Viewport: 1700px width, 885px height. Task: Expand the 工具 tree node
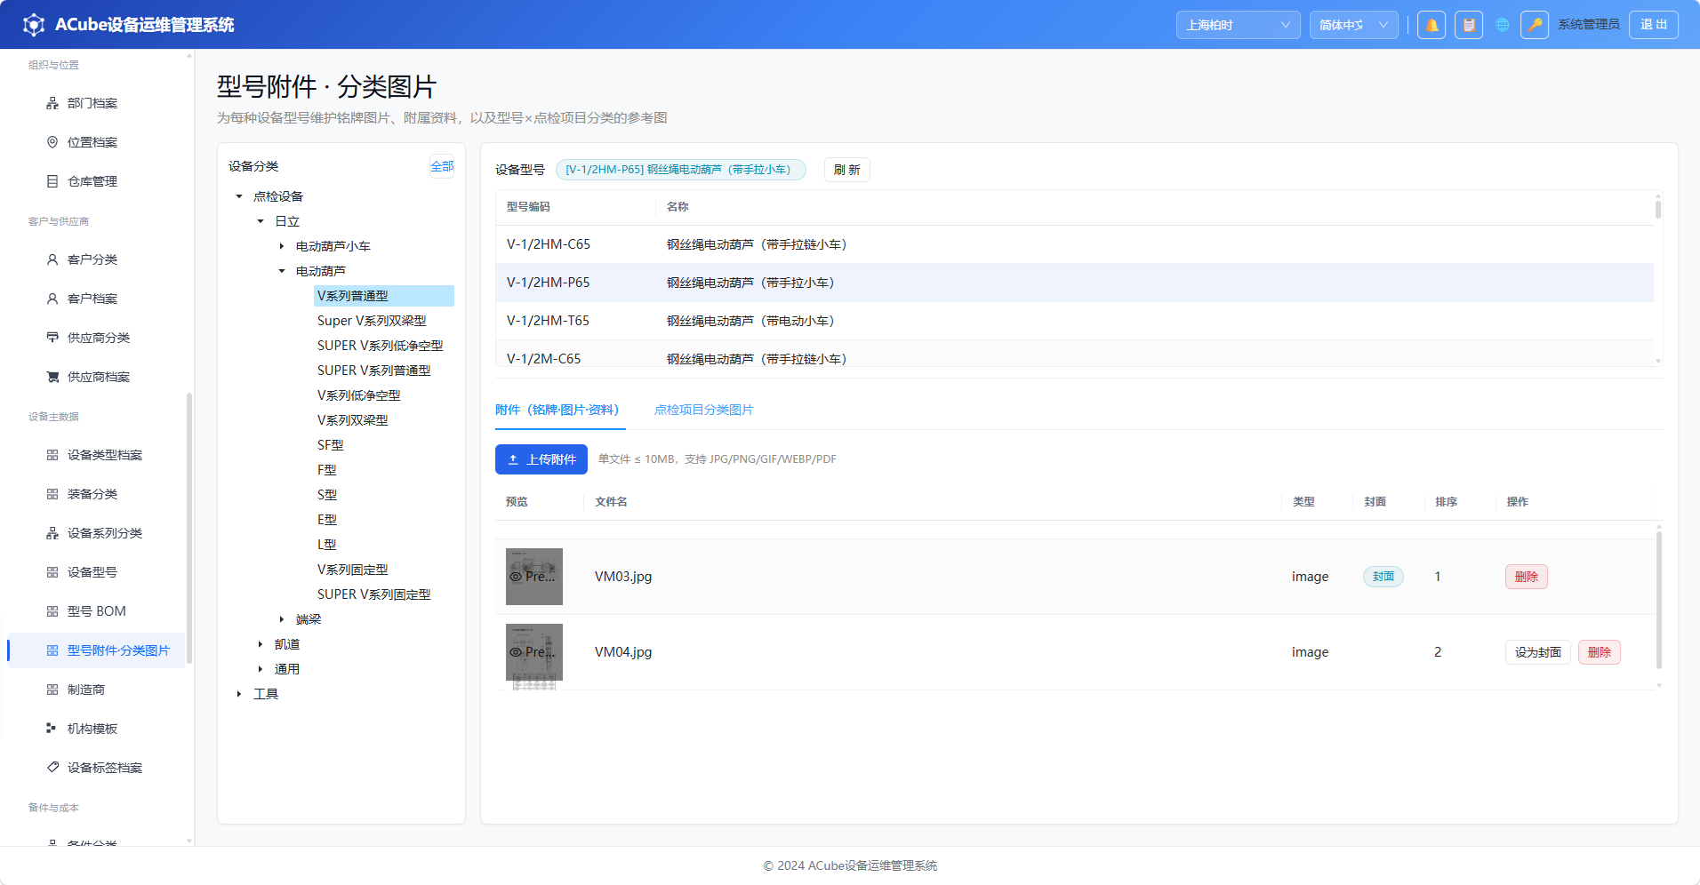pyautogui.click(x=239, y=694)
